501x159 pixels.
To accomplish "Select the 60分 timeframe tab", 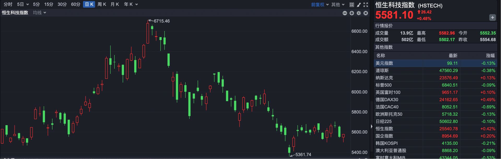I will click(x=75, y=4).
